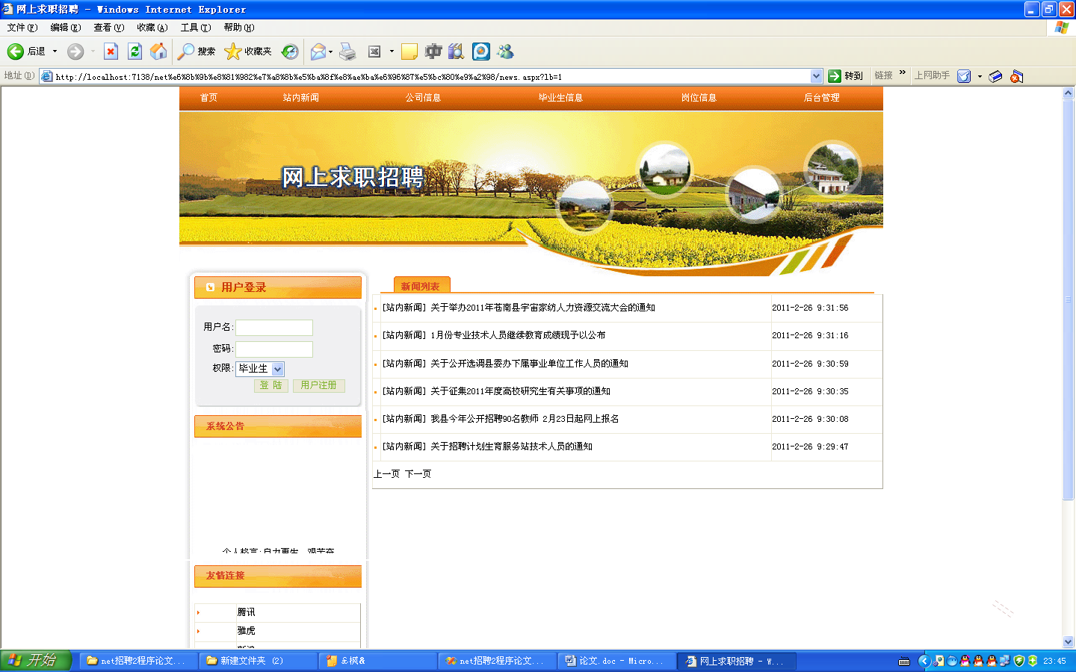Open the 权限 dropdown showing 毕业生
This screenshot has width=1076, height=672.
[277, 368]
